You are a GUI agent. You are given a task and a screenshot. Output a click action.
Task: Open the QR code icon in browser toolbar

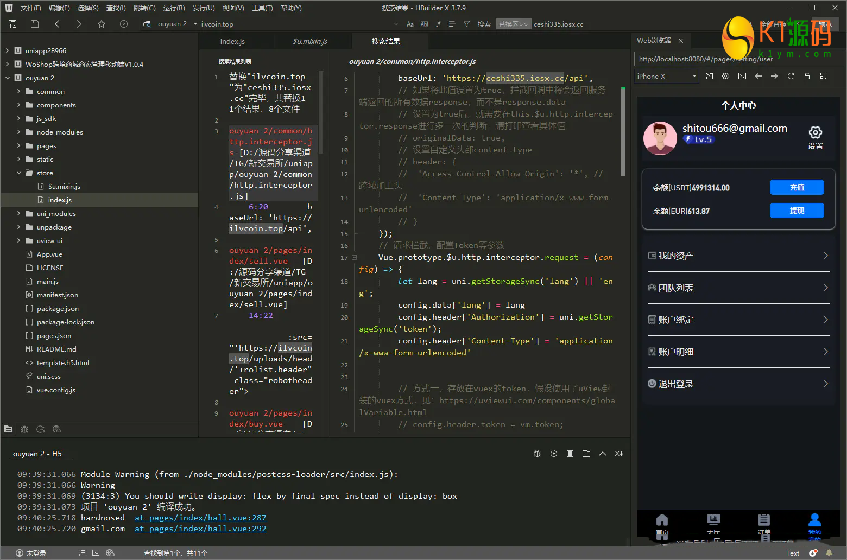tap(823, 77)
